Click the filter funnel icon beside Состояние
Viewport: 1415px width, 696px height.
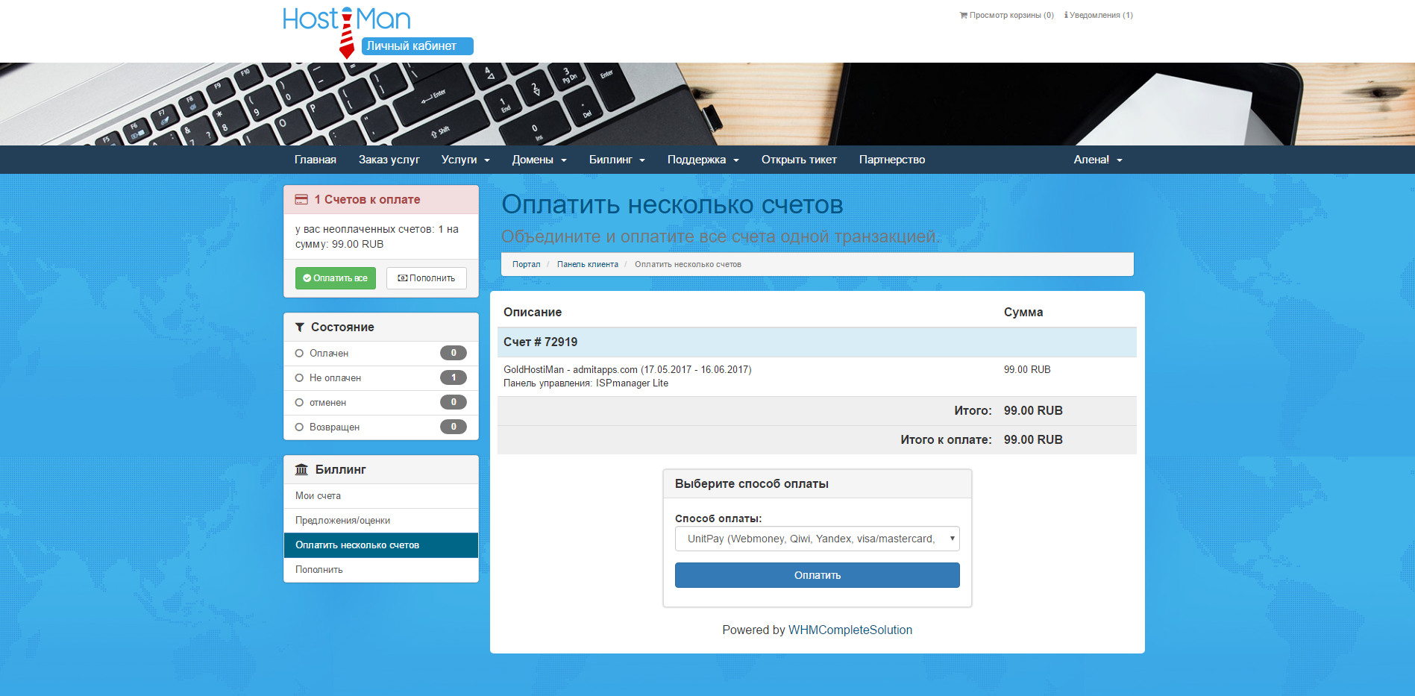300,327
